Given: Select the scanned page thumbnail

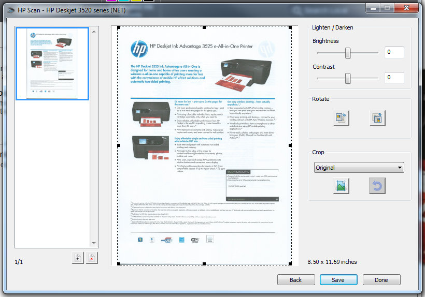Looking at the screenshot, I should click(x=52, y=64).
